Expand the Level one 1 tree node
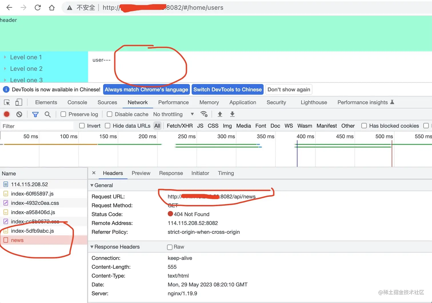 pyautogui.click(x=5, y=57)
